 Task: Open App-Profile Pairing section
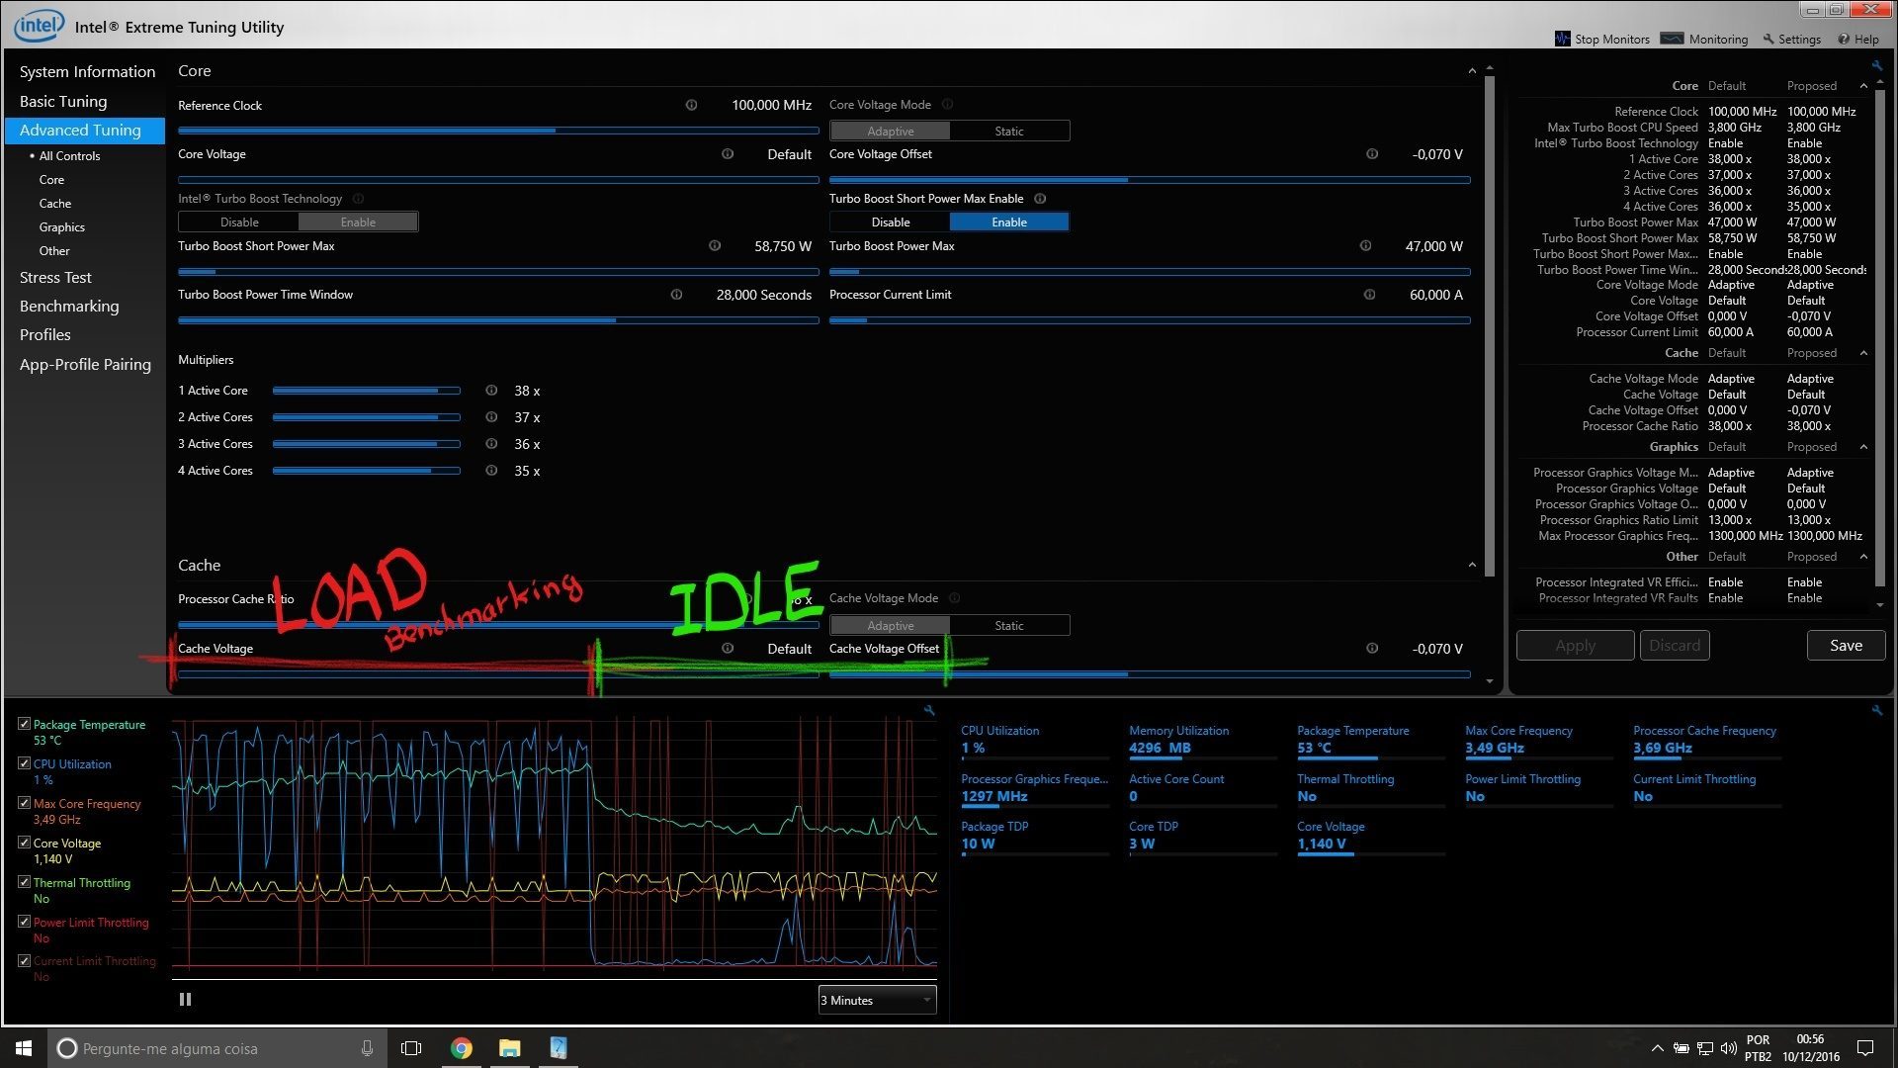[85, 365]
